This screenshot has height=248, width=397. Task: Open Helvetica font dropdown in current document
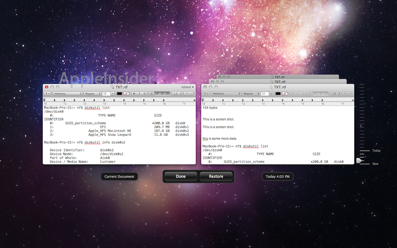click(67, 93)
